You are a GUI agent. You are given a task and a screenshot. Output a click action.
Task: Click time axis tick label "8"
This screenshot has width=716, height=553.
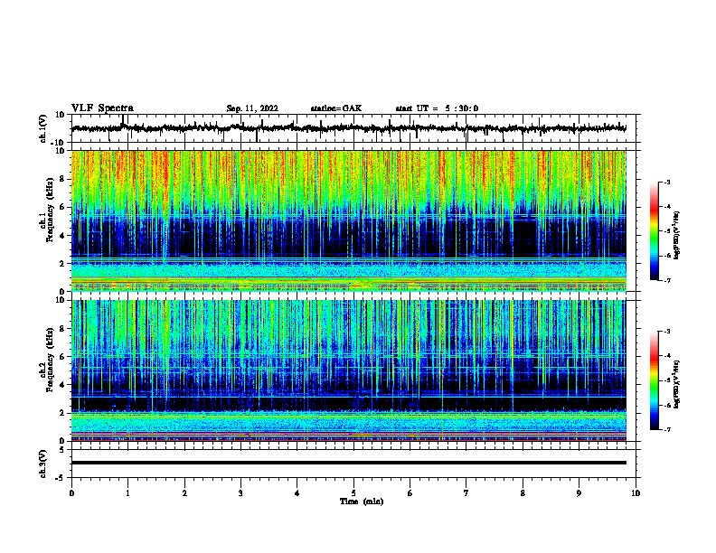tap(523, 493)
